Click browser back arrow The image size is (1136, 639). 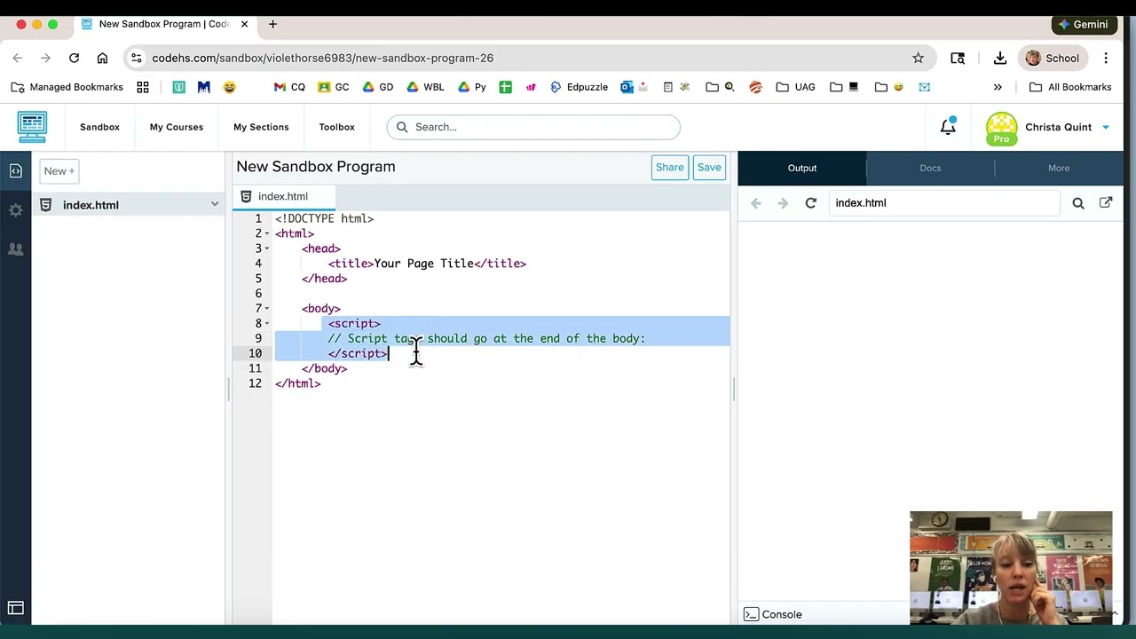click(x=18, y=58)
